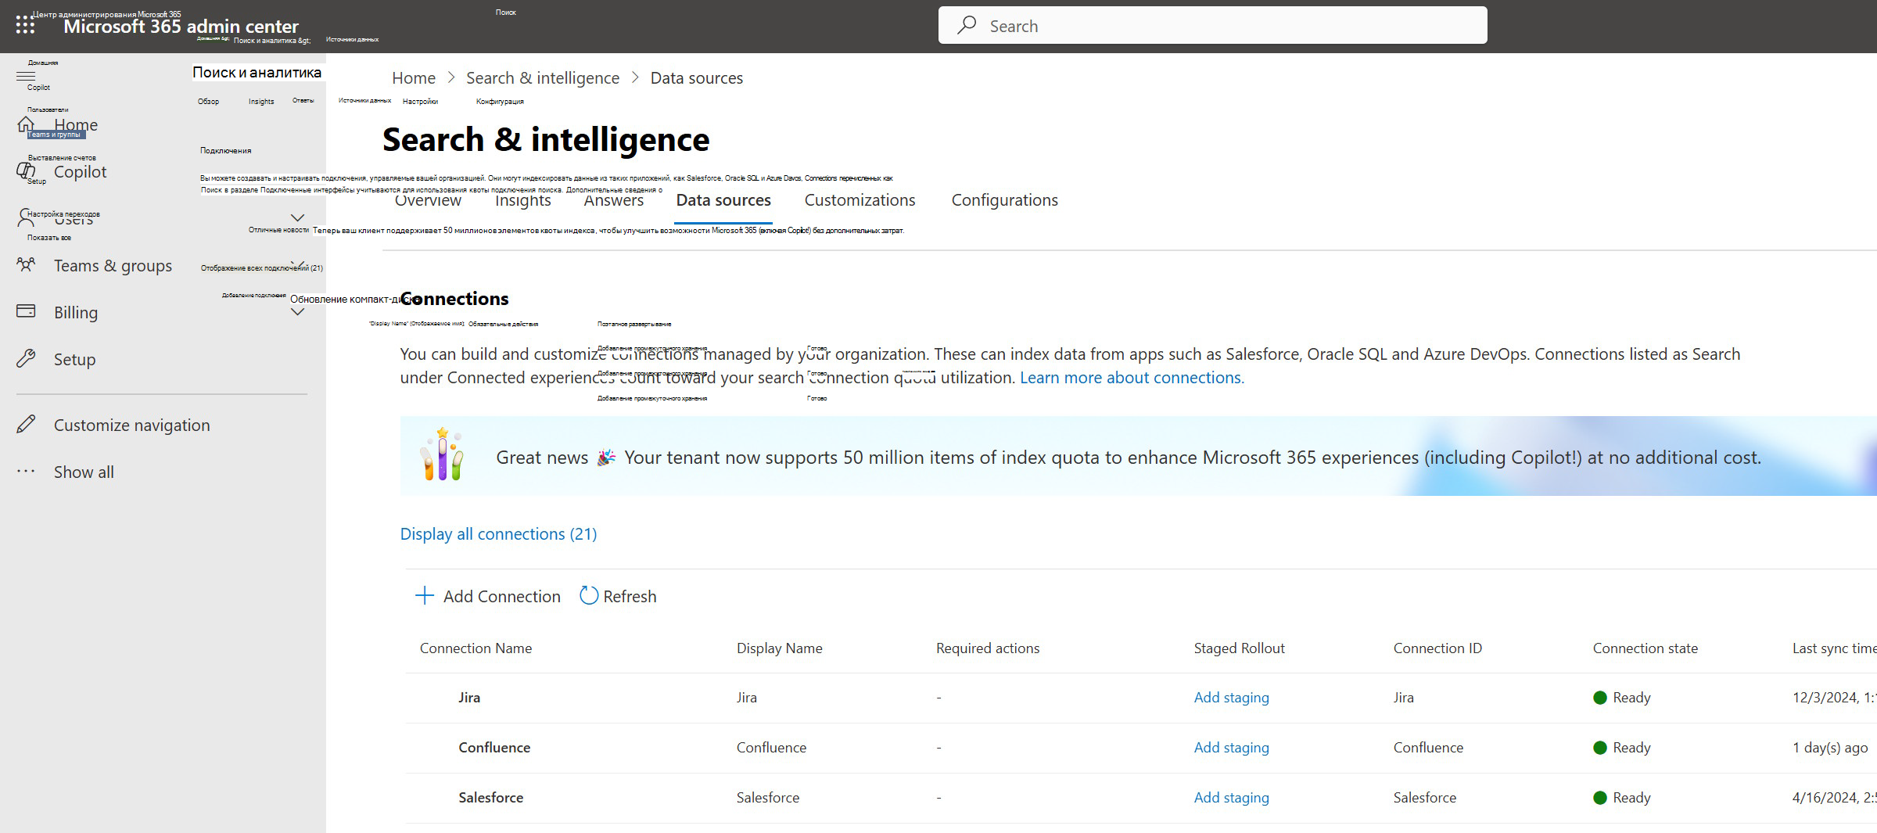This screenshot has height=833, width=1877.
Task: Open the Salesforce connection name
Action: 491,798
